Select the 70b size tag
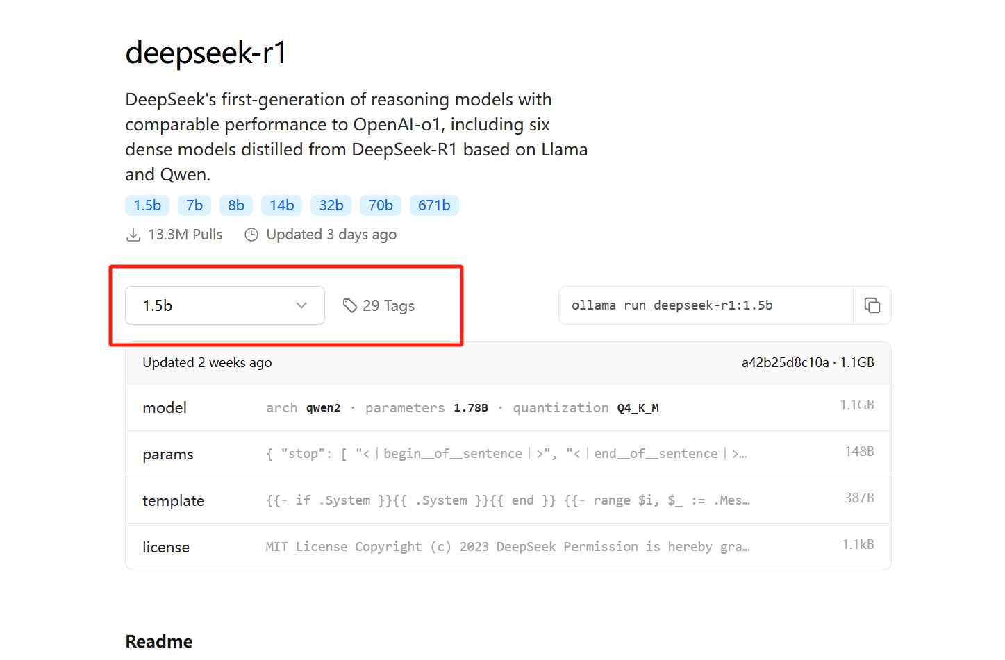Image resolution: width=1005 pixels, height=660 pixels. click(x=381, y=205)
